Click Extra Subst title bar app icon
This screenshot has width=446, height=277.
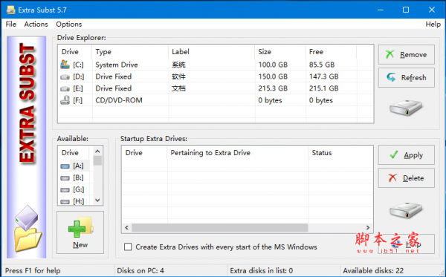(11, 10)
